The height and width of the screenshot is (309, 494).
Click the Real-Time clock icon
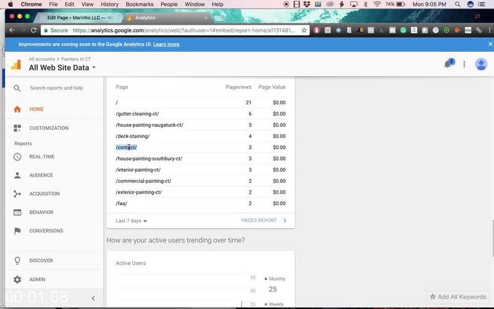pos(17,157)
